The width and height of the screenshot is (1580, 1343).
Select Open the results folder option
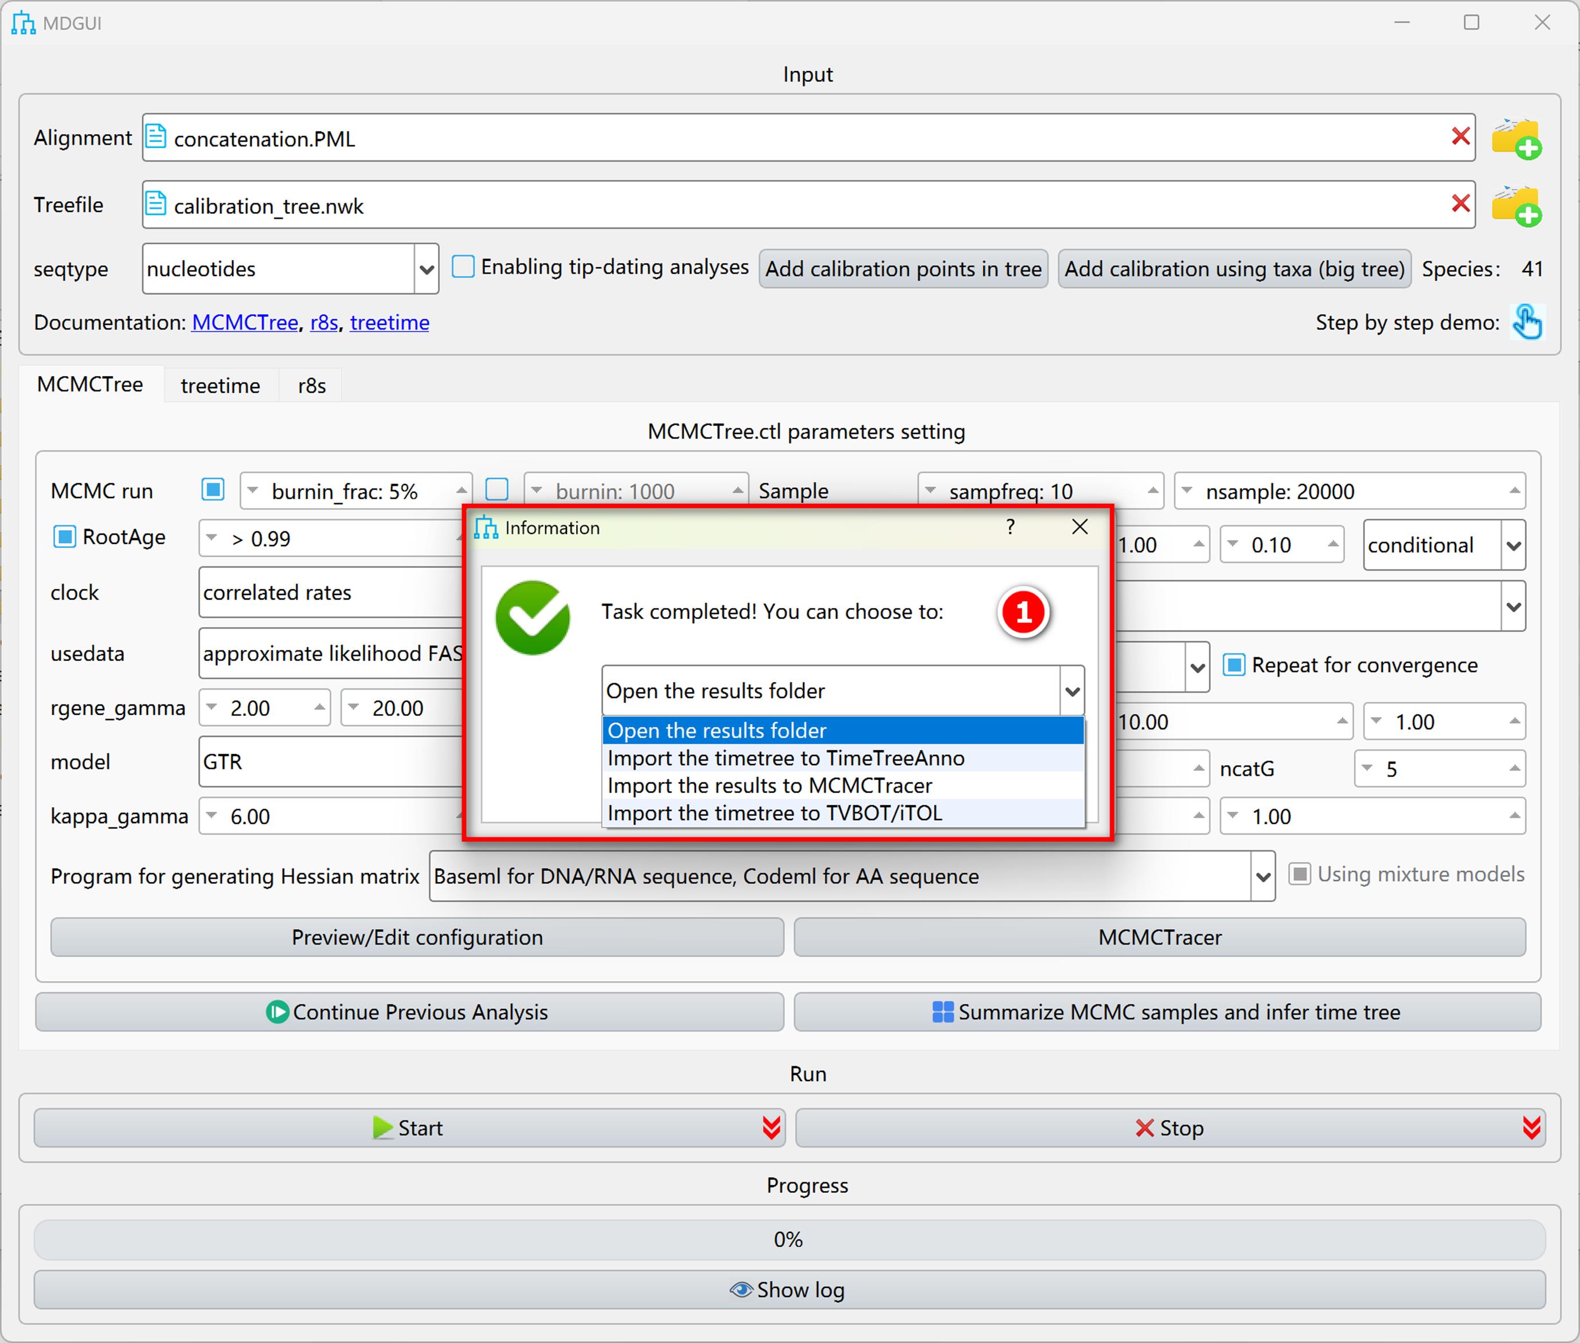[844, 730]
